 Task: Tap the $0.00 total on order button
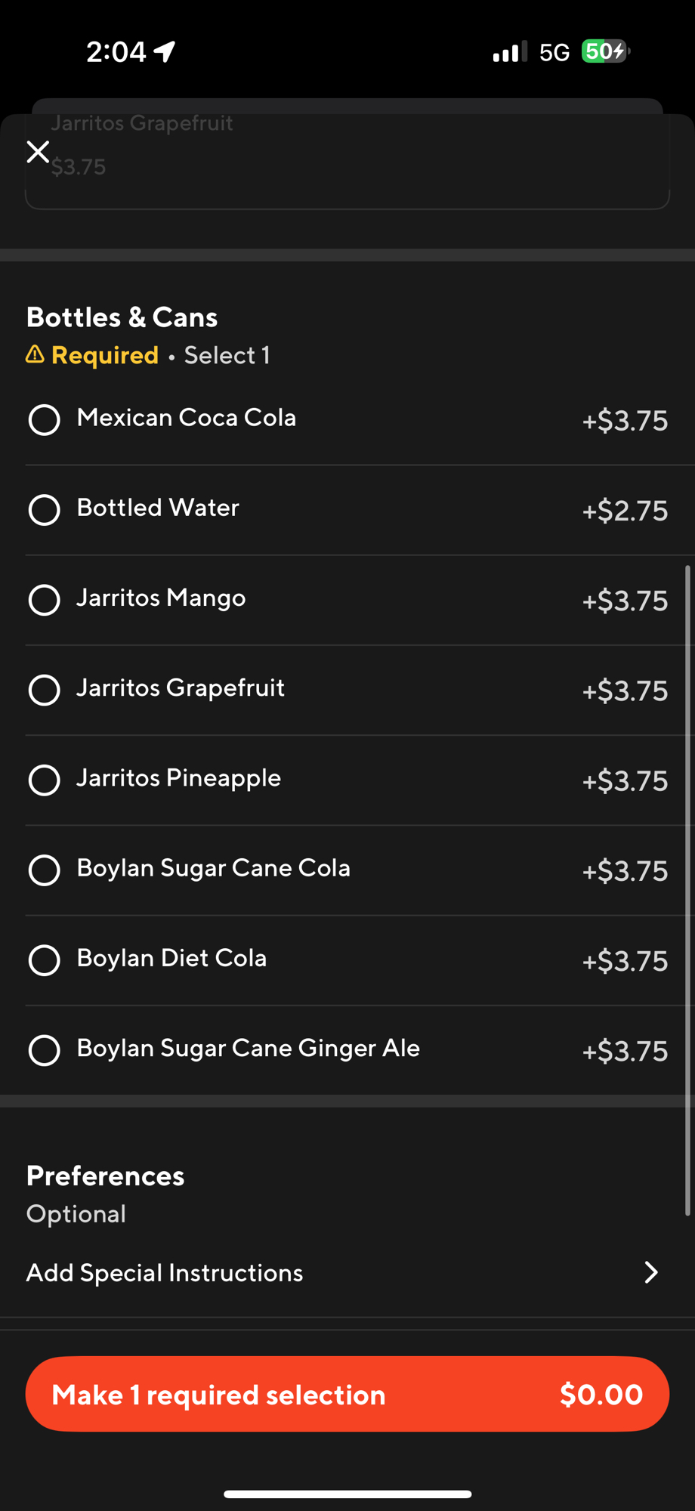601,1394
